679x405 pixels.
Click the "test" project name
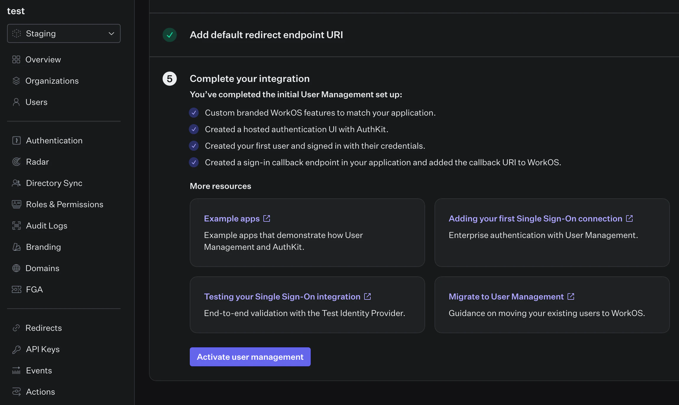[x=16, y=11]
